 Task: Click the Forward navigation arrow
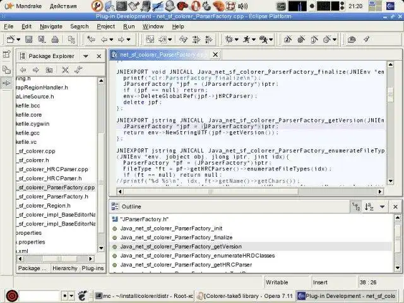pyautogui.click(x=121, y=40)
